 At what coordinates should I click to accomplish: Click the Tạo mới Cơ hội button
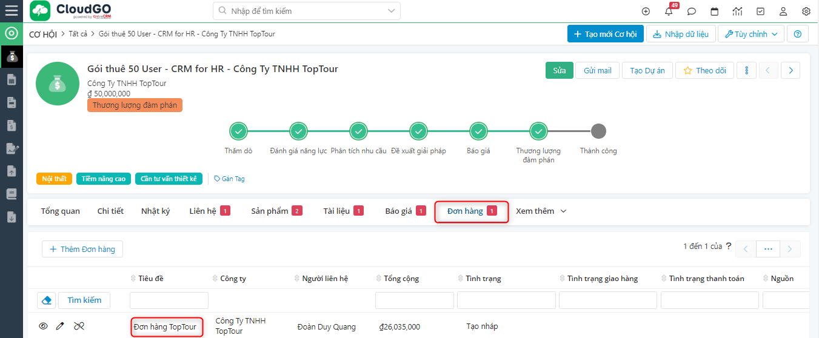pyautogui.click(x=604, y=34)
